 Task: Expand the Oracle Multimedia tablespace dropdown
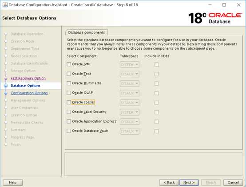(129, 84)
